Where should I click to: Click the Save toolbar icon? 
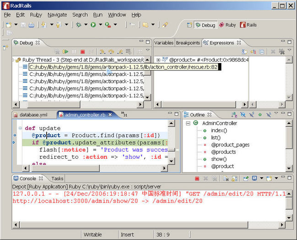tap(23, 25)
